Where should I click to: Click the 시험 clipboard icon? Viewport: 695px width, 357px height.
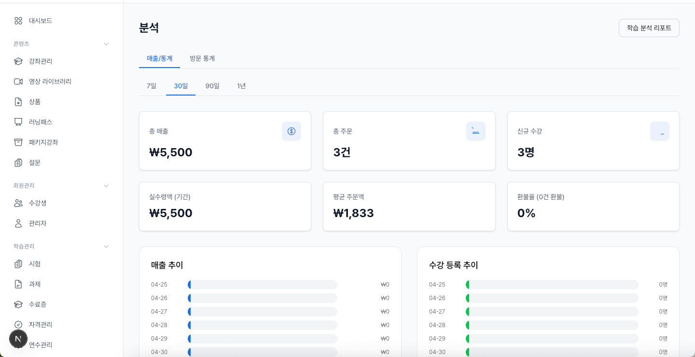18,264
